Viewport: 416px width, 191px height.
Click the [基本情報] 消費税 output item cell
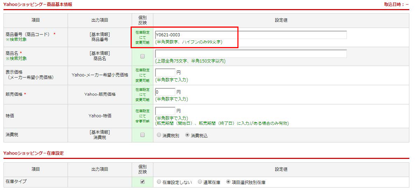pyautogui.click(x=100, y=135)
